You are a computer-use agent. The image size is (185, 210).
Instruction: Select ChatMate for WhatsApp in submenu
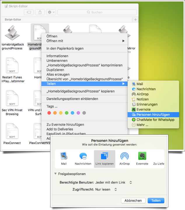tap(155, 120)
